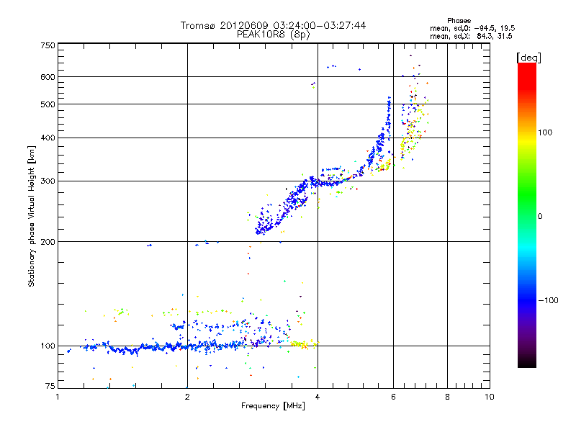The image size is (576, 432).
Task: Click the plot title 'Tromsø 20120609 03:24:00-03:27:44'
Action: click(273, 25)
